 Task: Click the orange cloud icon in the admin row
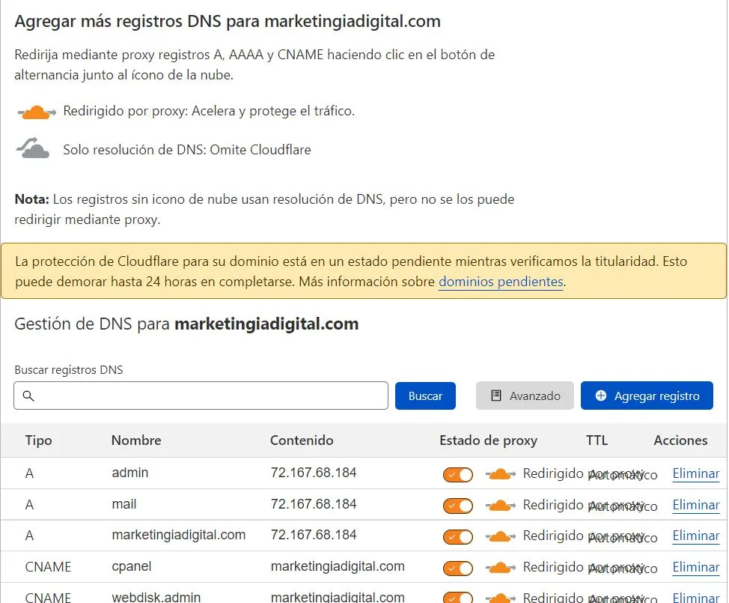[500, 474]
